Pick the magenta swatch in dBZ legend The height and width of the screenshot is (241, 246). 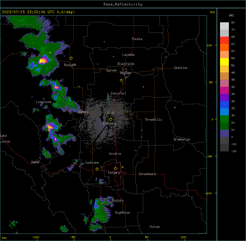(x=224, y=90)
